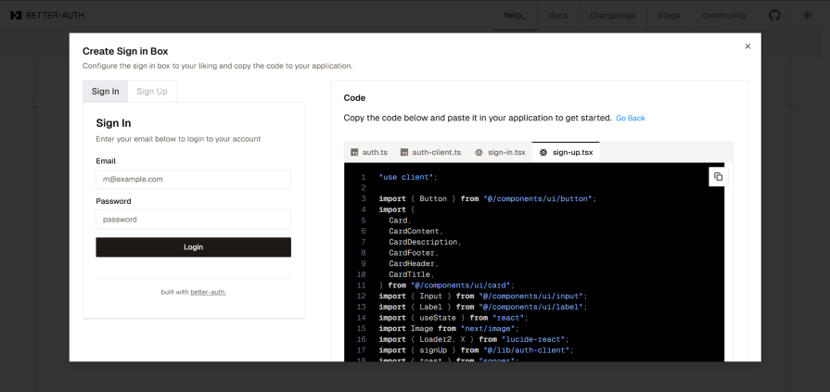Click the Go Back link

[631, 118]
